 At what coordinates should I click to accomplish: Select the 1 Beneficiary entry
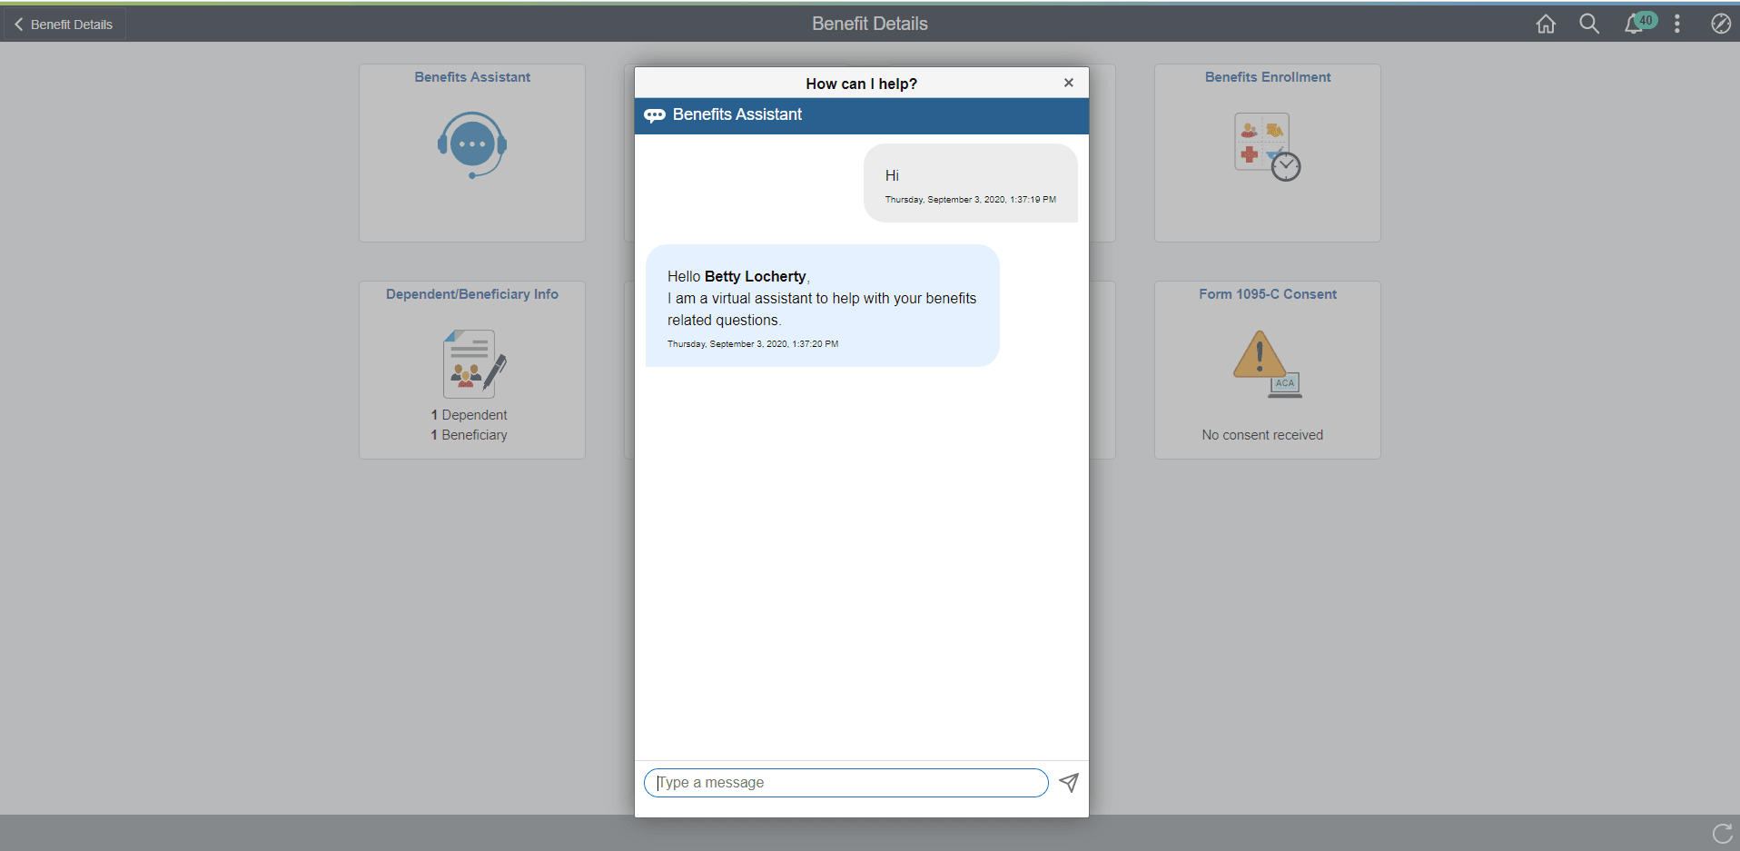tap(469, 435)
